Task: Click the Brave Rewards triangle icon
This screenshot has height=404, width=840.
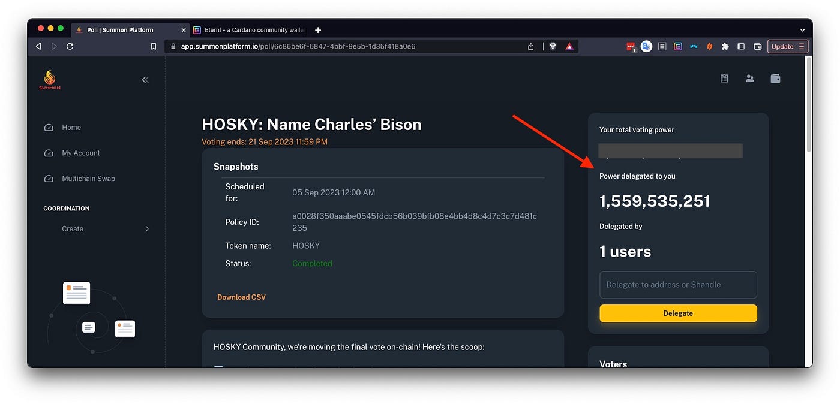Action: click(x=569, y=46)
